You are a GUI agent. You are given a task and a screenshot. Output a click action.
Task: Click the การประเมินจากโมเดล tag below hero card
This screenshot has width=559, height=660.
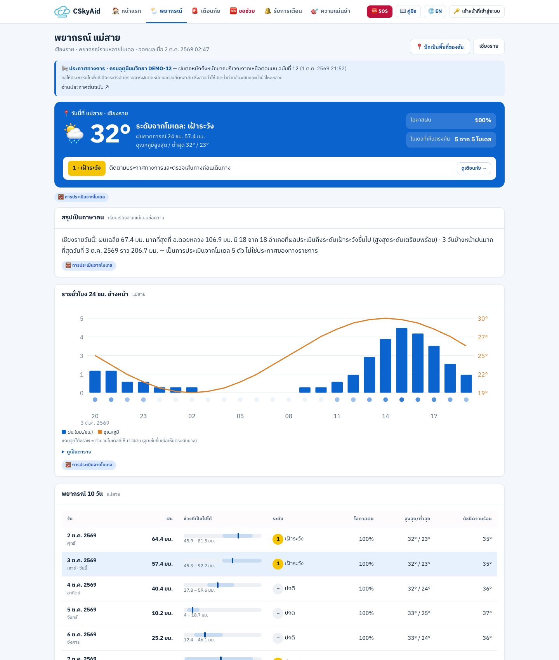coord(82,197)
